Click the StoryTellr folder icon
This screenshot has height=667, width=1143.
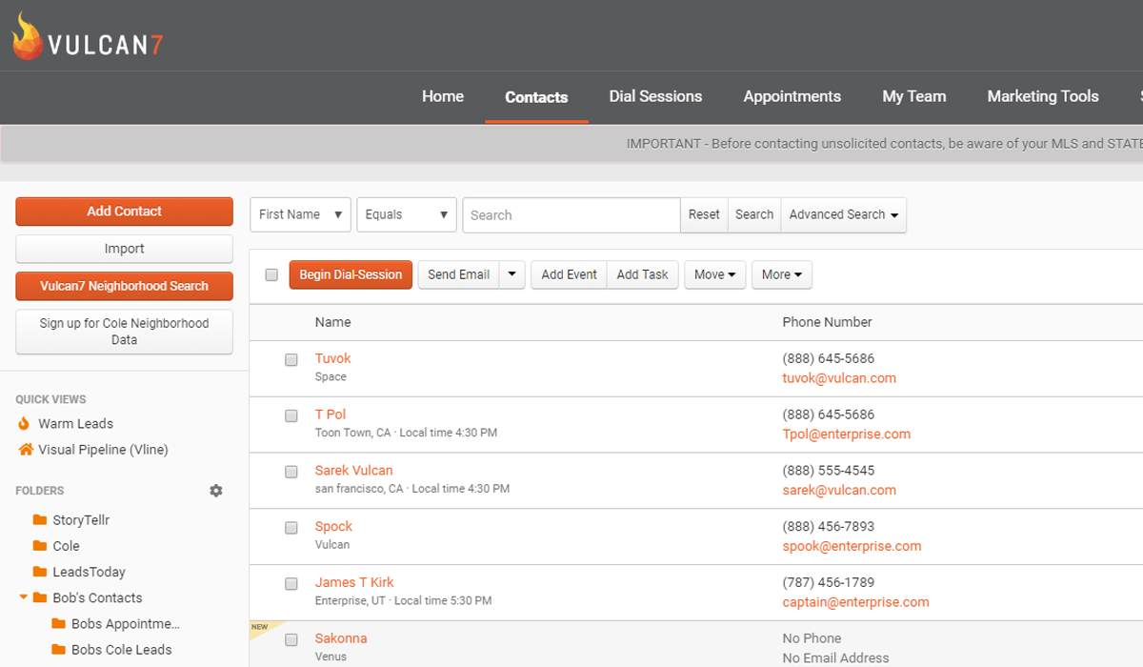coord(40,520)
